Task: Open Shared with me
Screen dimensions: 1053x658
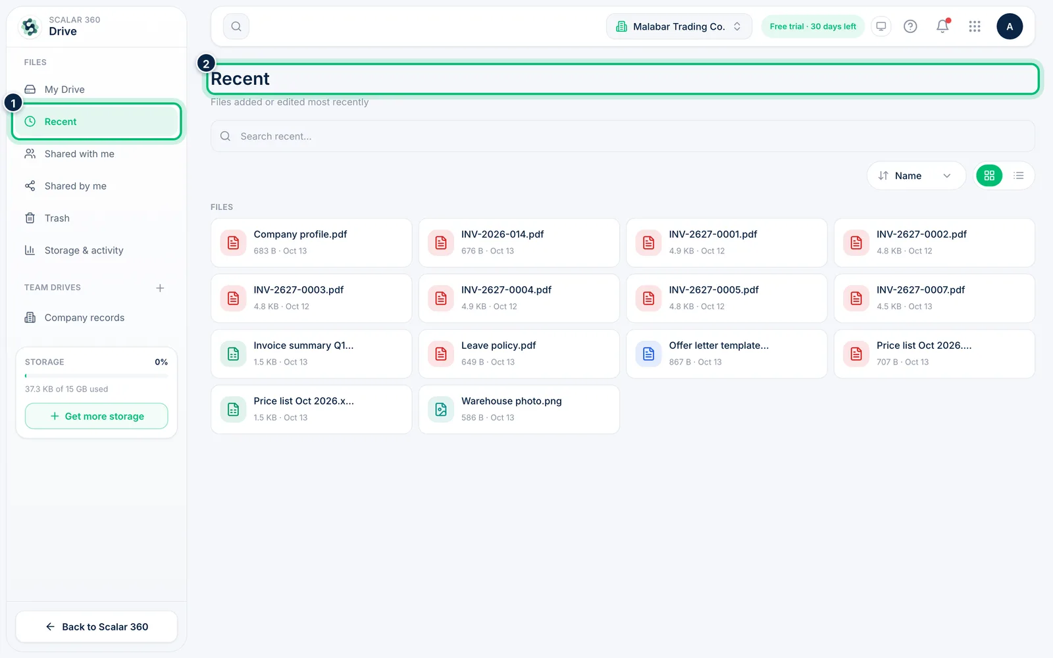Action: pyautogui.click(x=96, y=154)
